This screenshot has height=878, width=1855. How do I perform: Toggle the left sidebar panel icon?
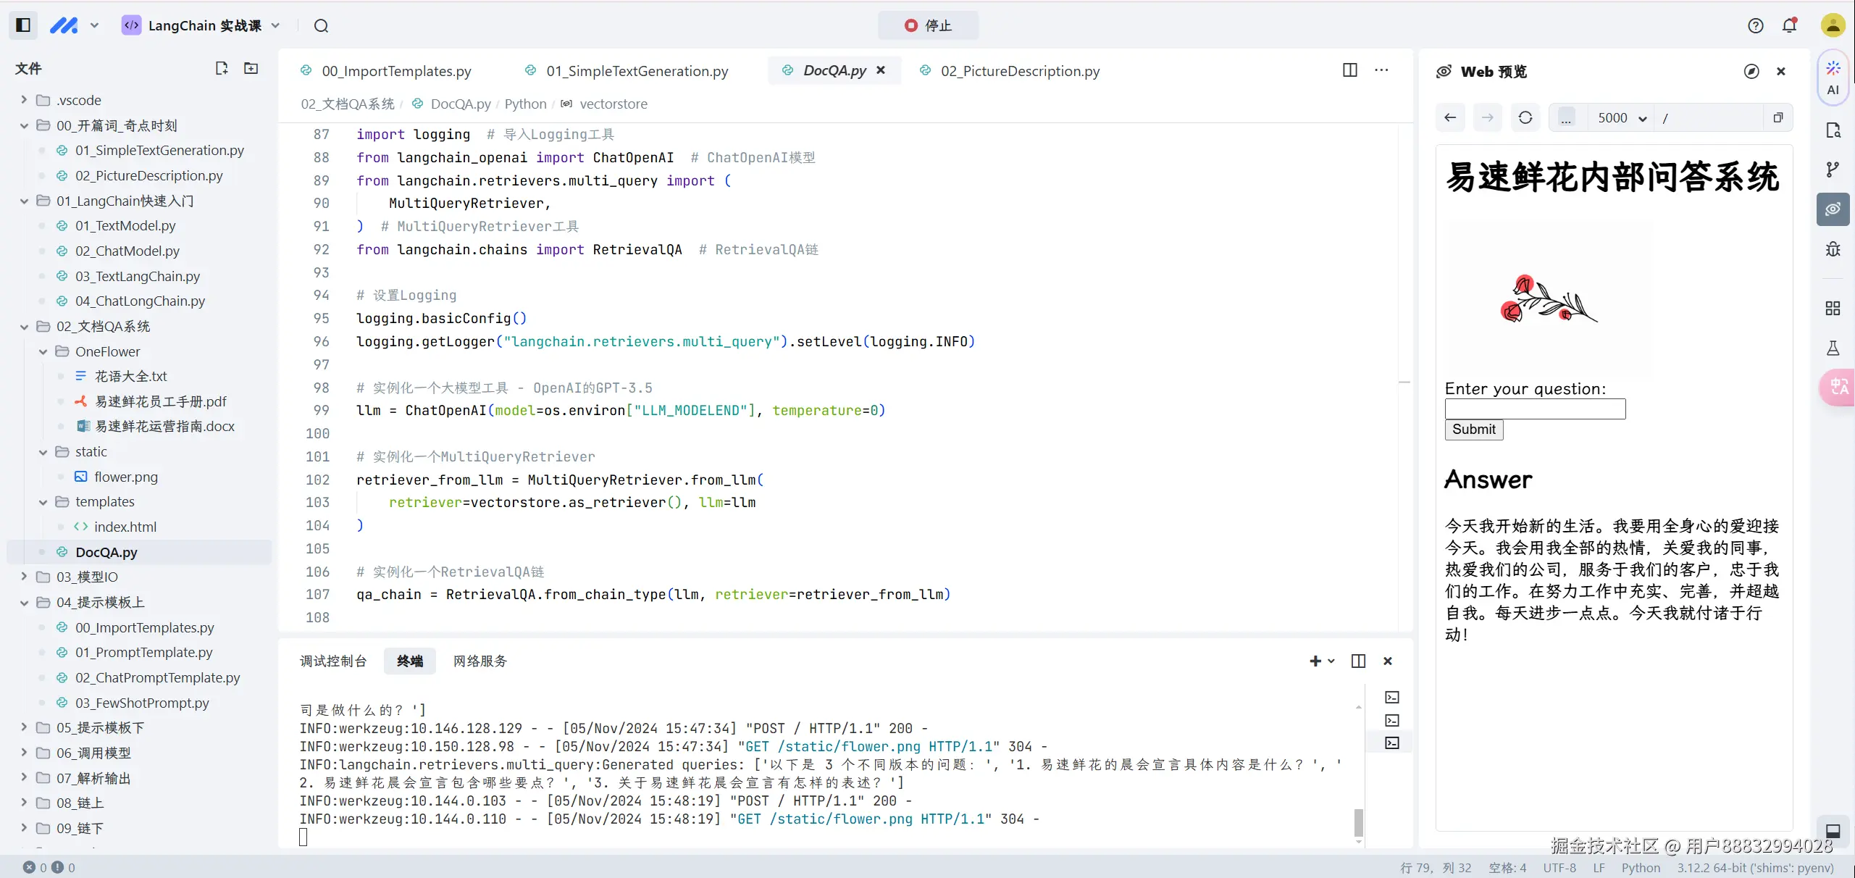pyautogui.click(x=22, y=25)
